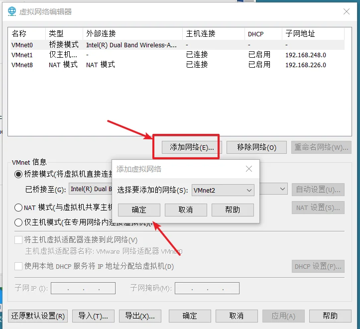The image size is (360, 329).
Task: Click the 应用(A) button
Action: (x=283, y=316)
